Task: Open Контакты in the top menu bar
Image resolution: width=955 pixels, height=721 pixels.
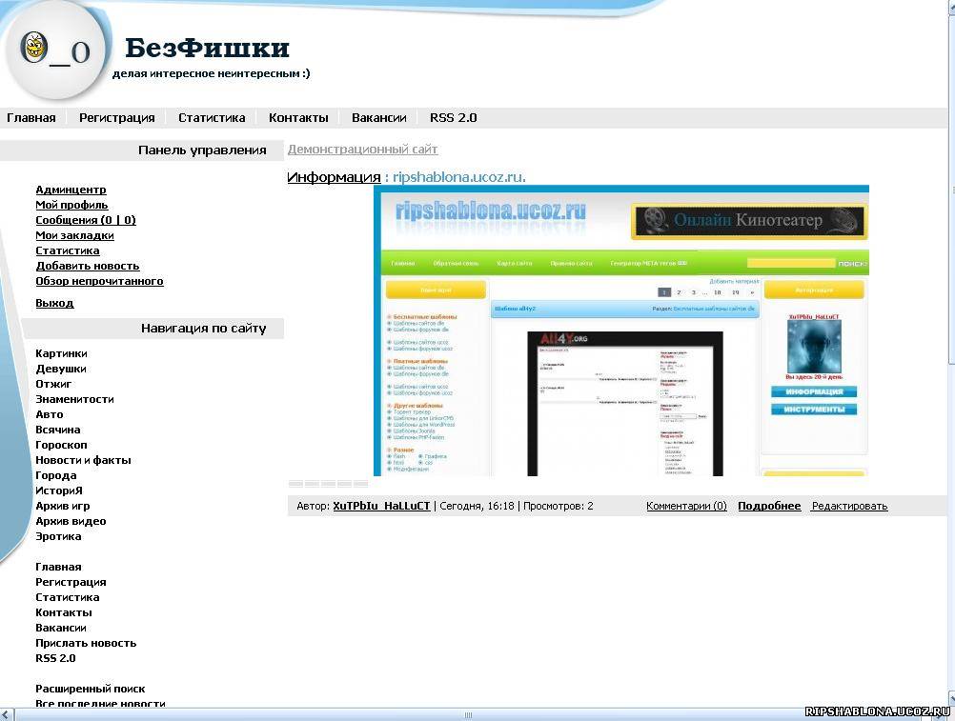Action: coord(298,117)
